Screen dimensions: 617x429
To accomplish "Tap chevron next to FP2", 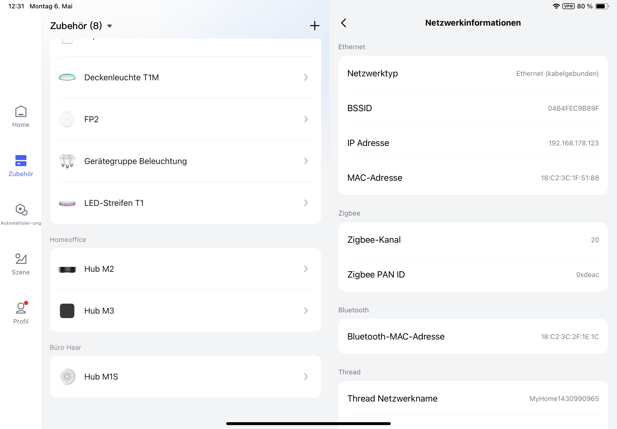I will (306, 119).
